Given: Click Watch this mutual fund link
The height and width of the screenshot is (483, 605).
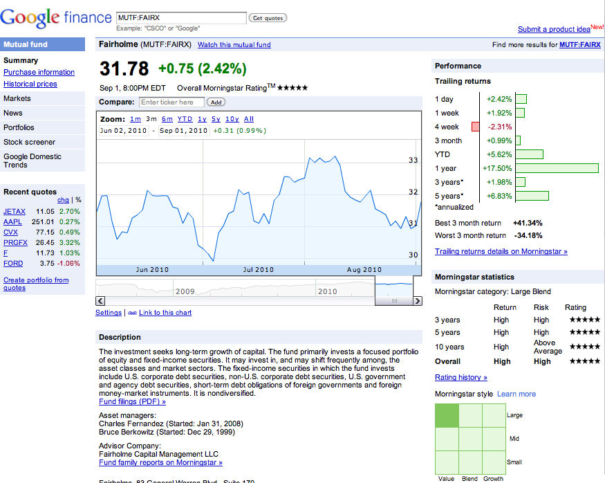Looking at the screenshot, I should tap(234, 45).
